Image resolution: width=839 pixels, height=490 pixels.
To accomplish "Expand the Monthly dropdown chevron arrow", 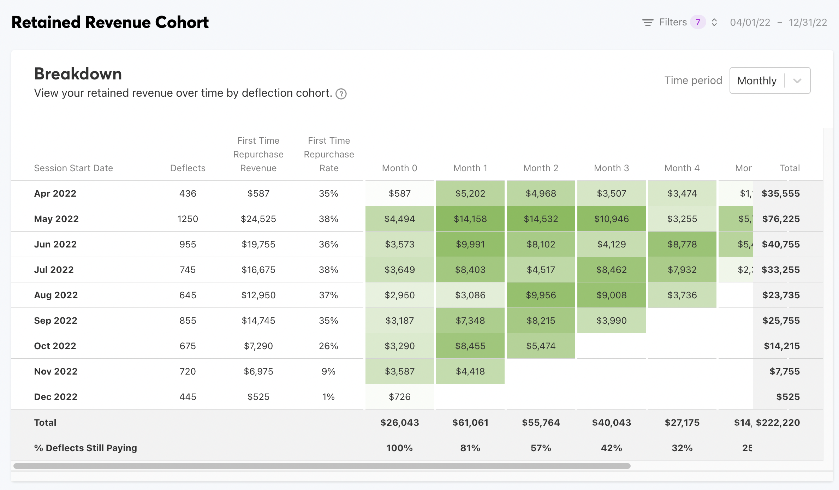I will [x=797, y=80].
